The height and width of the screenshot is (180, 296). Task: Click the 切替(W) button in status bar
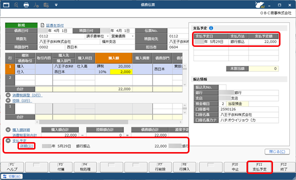pos(11,177)
